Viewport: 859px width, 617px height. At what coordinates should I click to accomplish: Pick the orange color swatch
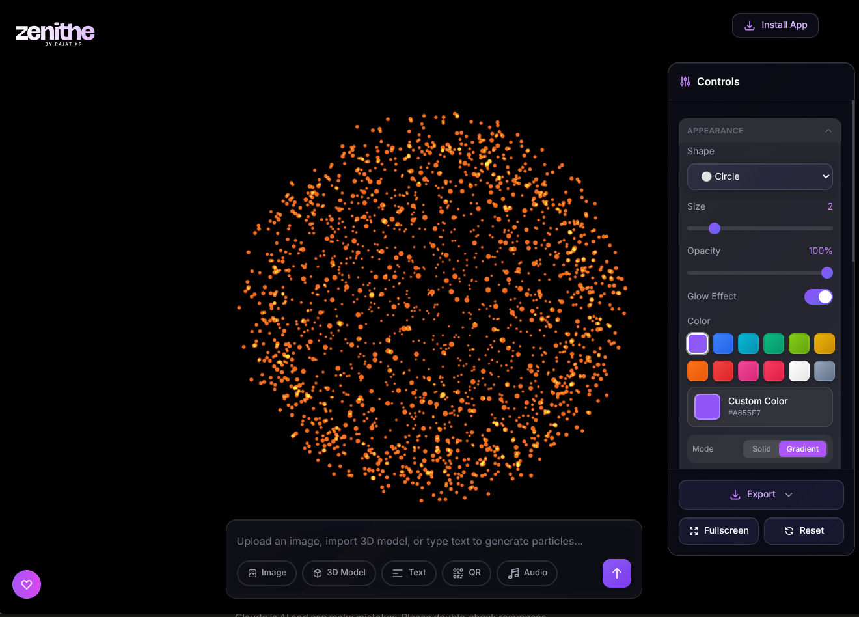698,371
